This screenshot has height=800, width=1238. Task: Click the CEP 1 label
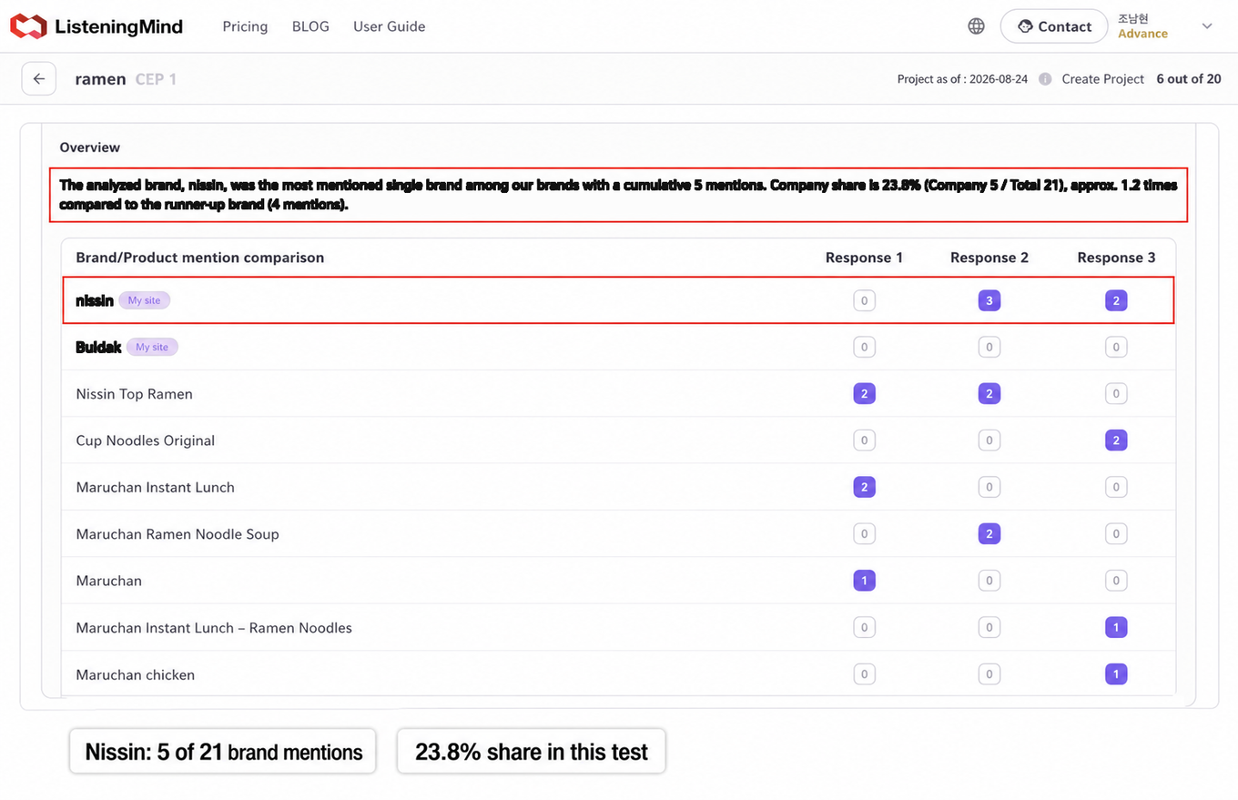tap(156, 79)
